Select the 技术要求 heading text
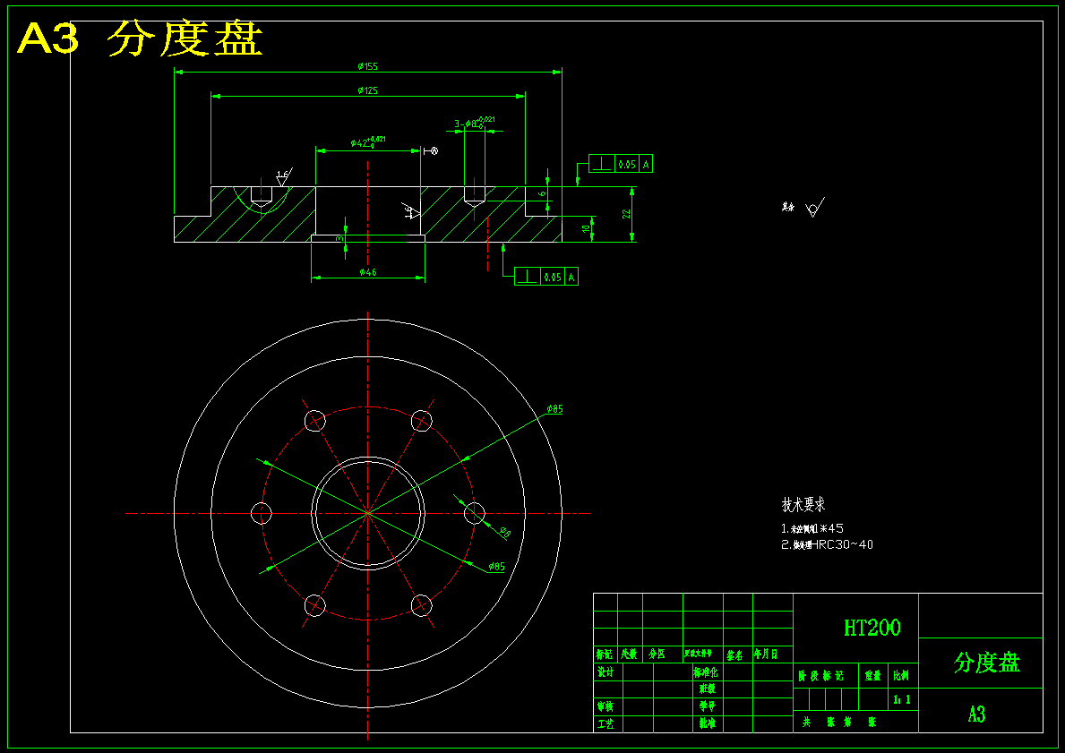The width and height of the screenshot is (1065, 753). click(x=803, y=504)
